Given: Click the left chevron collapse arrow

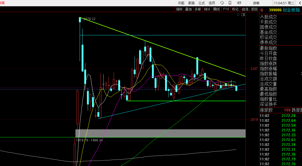Looking at the screenshot, I should (x=300, y=3).
